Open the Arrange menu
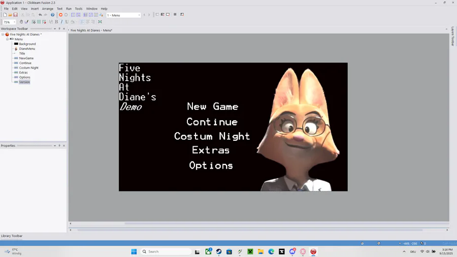457x257 pixels. point(48,9)
